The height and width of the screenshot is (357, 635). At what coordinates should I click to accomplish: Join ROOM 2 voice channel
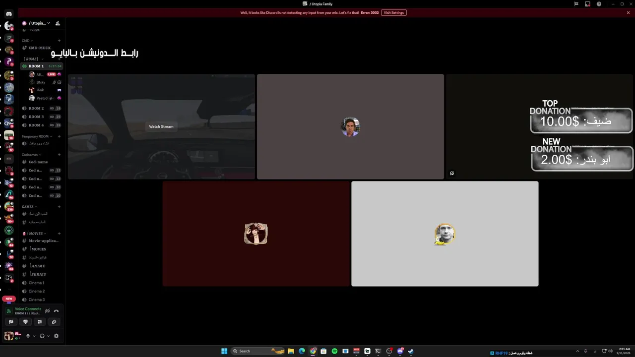(41, 108)
